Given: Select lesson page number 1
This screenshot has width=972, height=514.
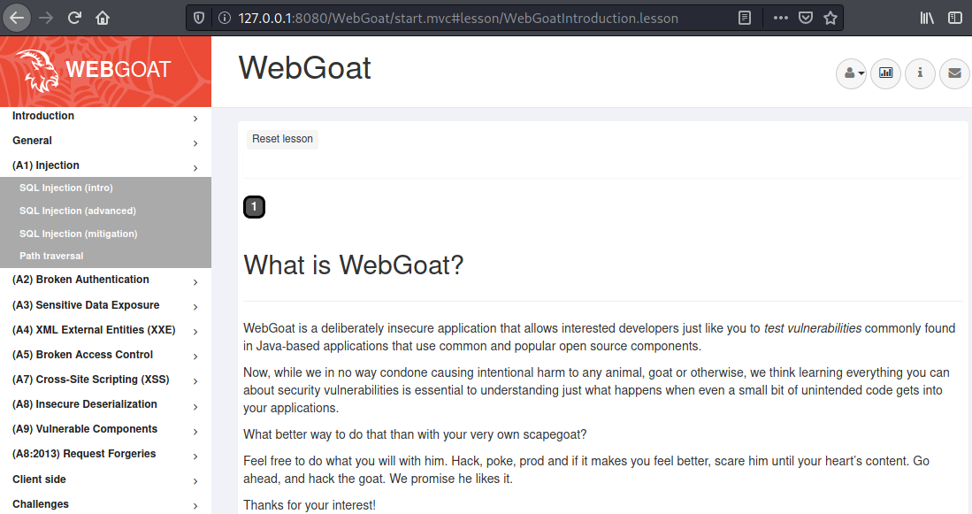Looking at the screenshot, I should 254,207.
